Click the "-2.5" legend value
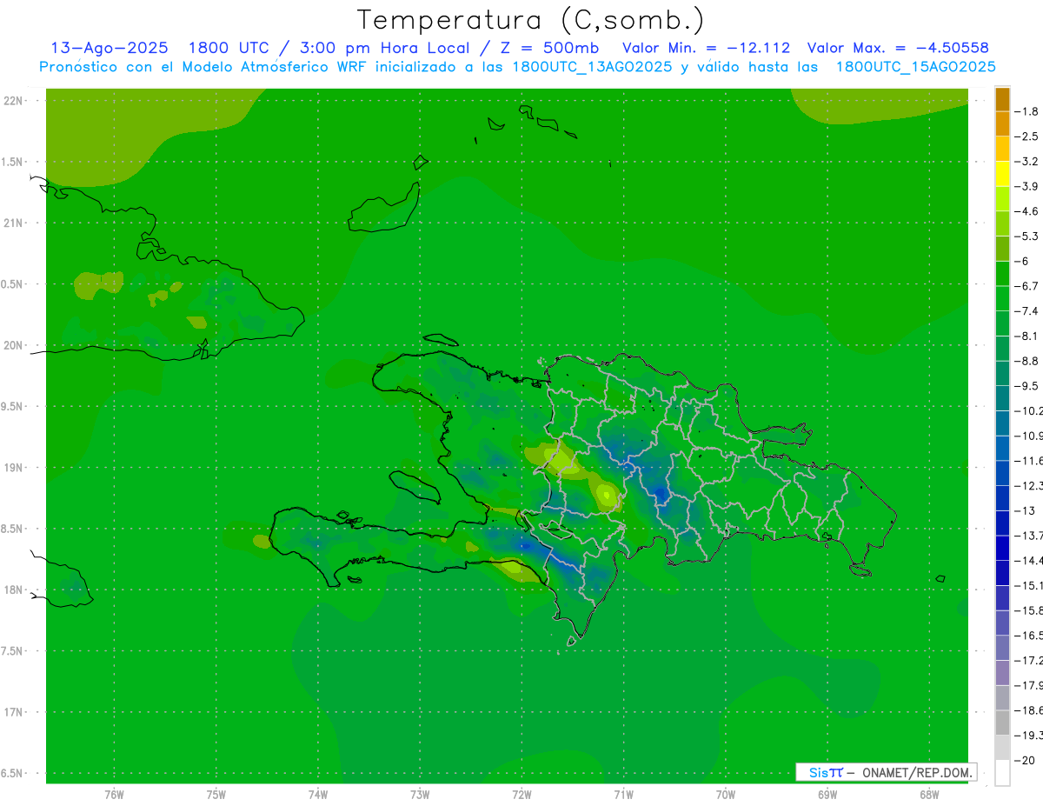This screenshot has height=806, width=1043. pos(1027,137)
